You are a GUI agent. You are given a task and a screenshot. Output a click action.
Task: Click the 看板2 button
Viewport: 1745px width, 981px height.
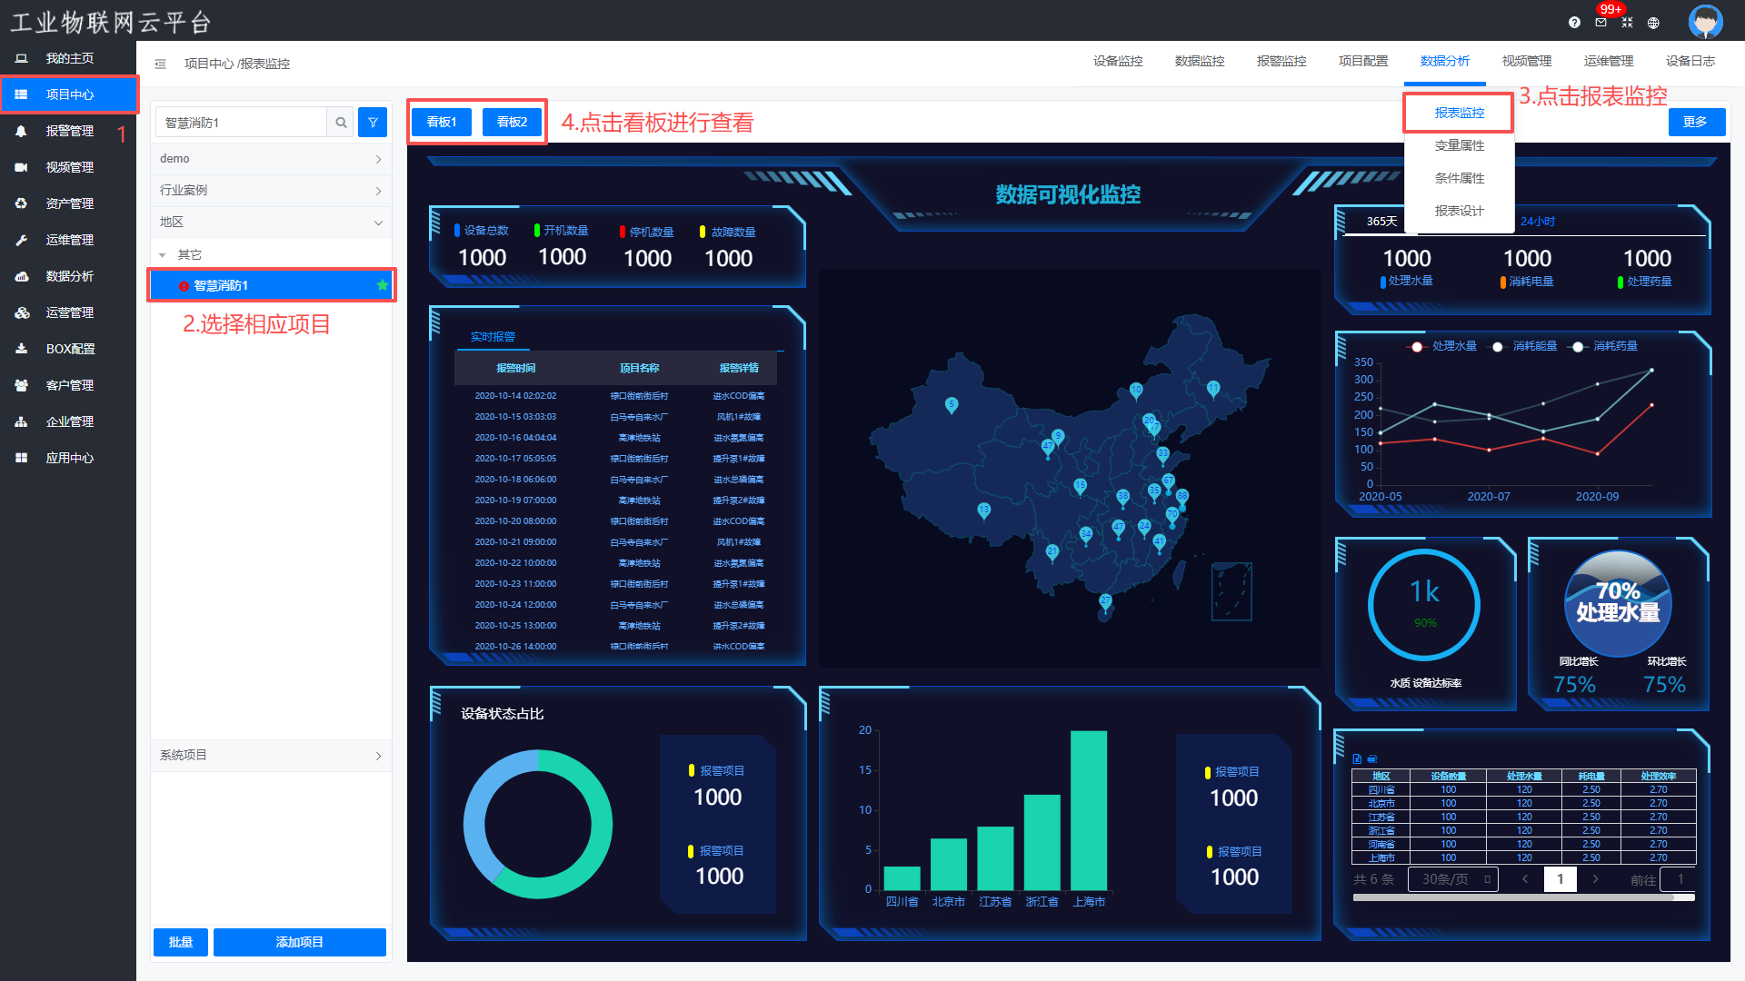512,122
